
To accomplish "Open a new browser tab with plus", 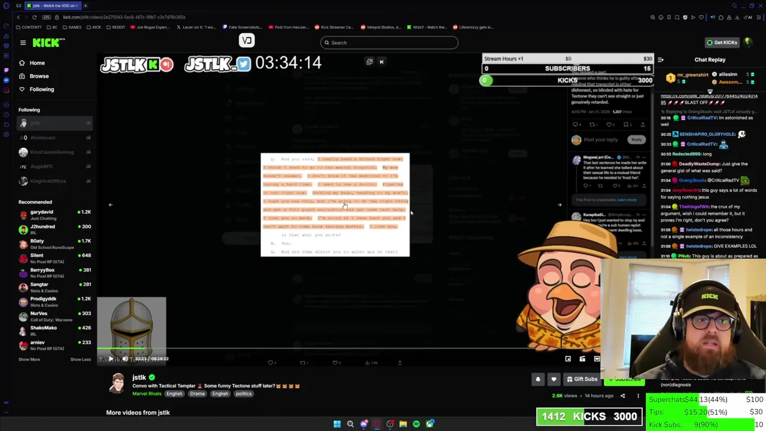I will (x=85, y=5).
